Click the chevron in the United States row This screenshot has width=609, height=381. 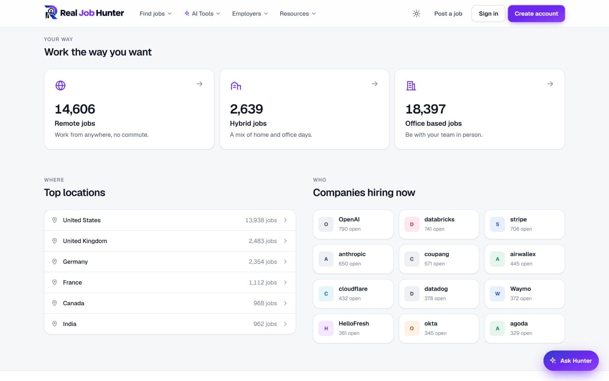tap(285, 220)
